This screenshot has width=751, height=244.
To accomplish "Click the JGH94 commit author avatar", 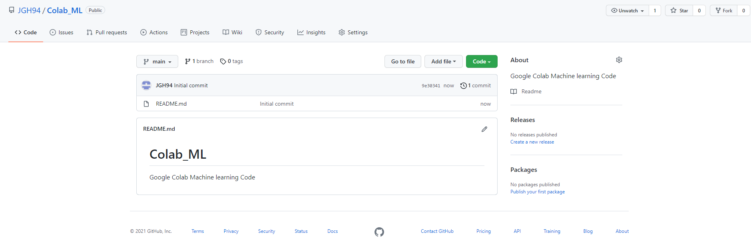I will tap(146, 85).
